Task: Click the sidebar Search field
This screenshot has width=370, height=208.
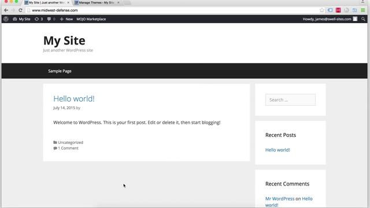Action: pos(290,100)
